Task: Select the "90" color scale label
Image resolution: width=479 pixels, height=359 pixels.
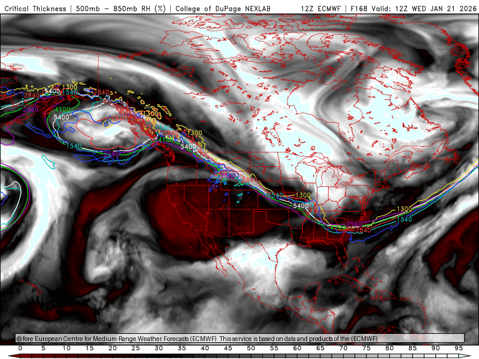Action: tap(436, 348)
